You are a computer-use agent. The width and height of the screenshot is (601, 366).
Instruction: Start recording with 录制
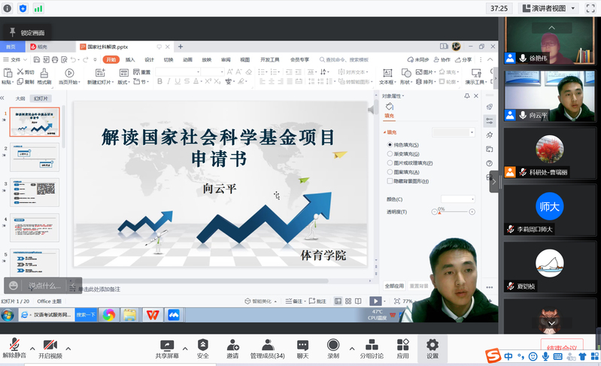[333, 348]
